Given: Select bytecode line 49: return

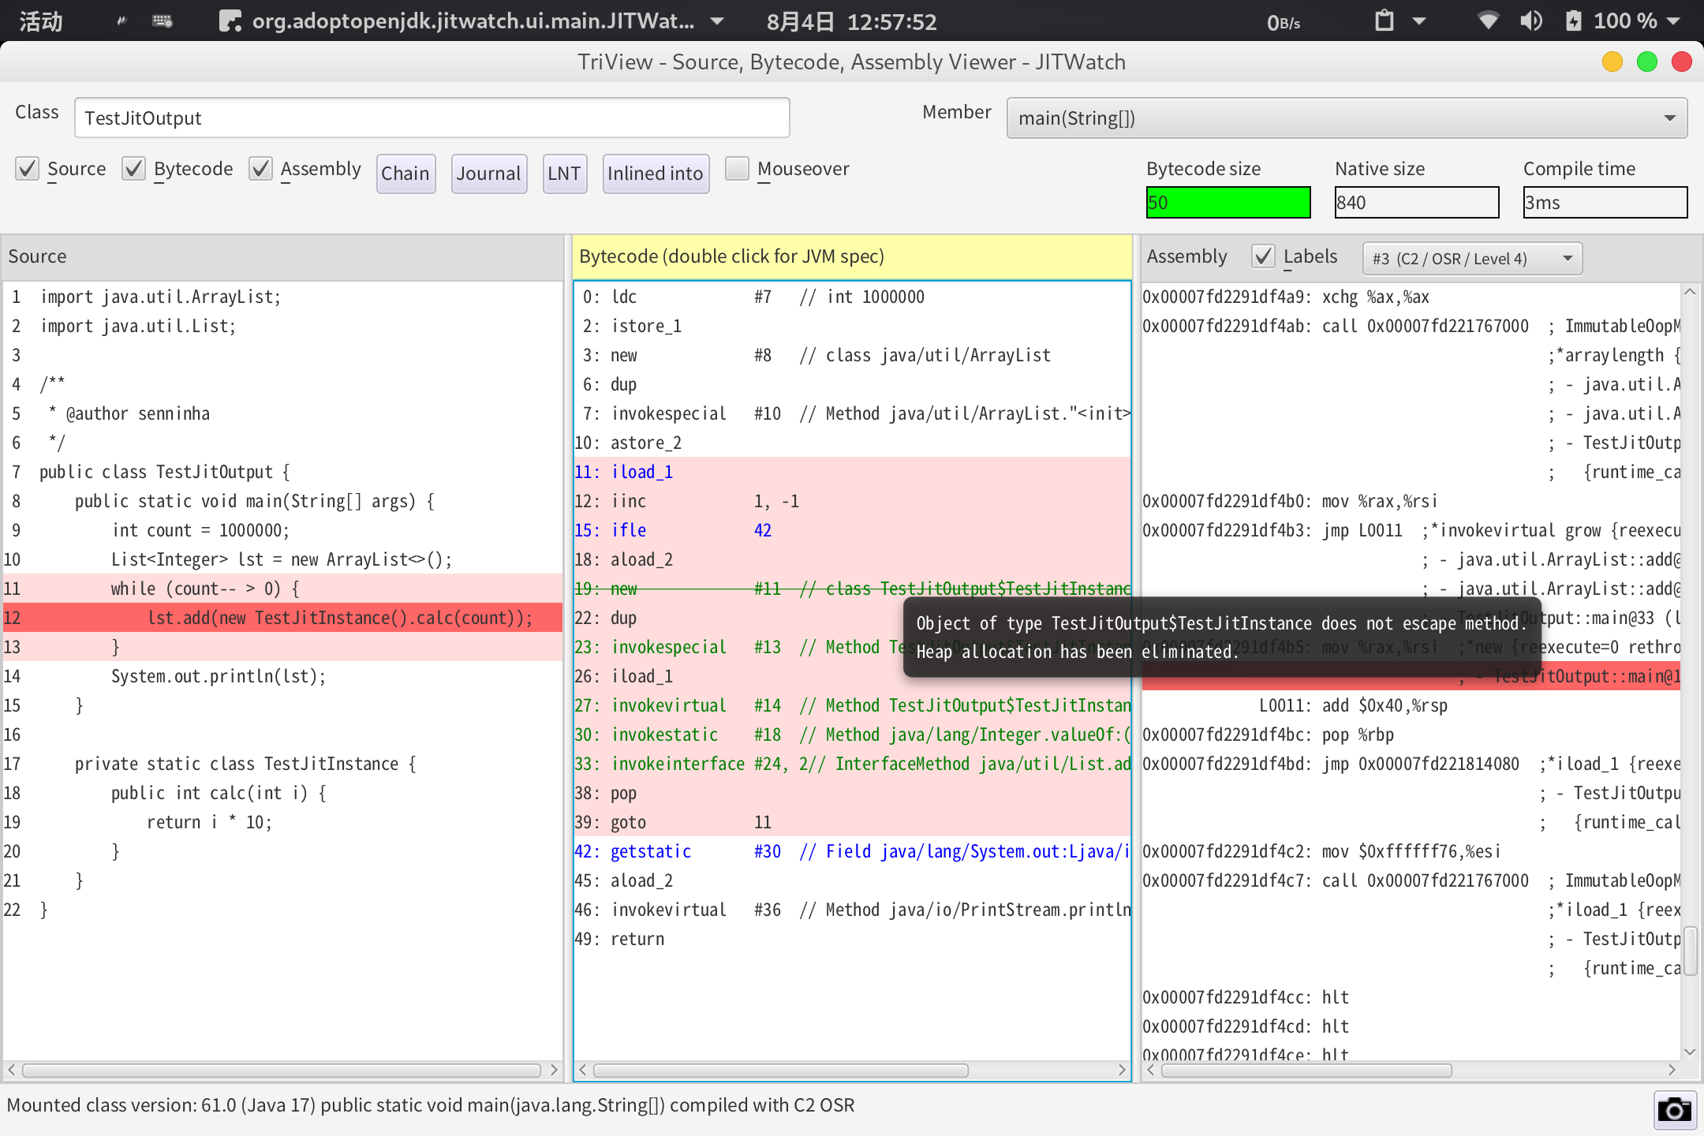Looking at the screenshot, I should coord(852,939).
